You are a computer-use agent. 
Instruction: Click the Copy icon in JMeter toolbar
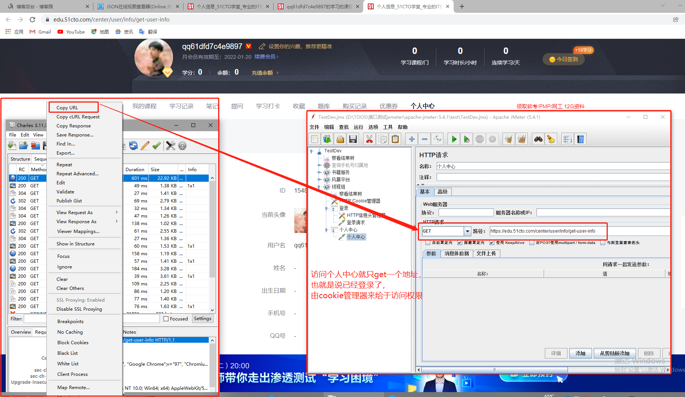coord(382,139)
